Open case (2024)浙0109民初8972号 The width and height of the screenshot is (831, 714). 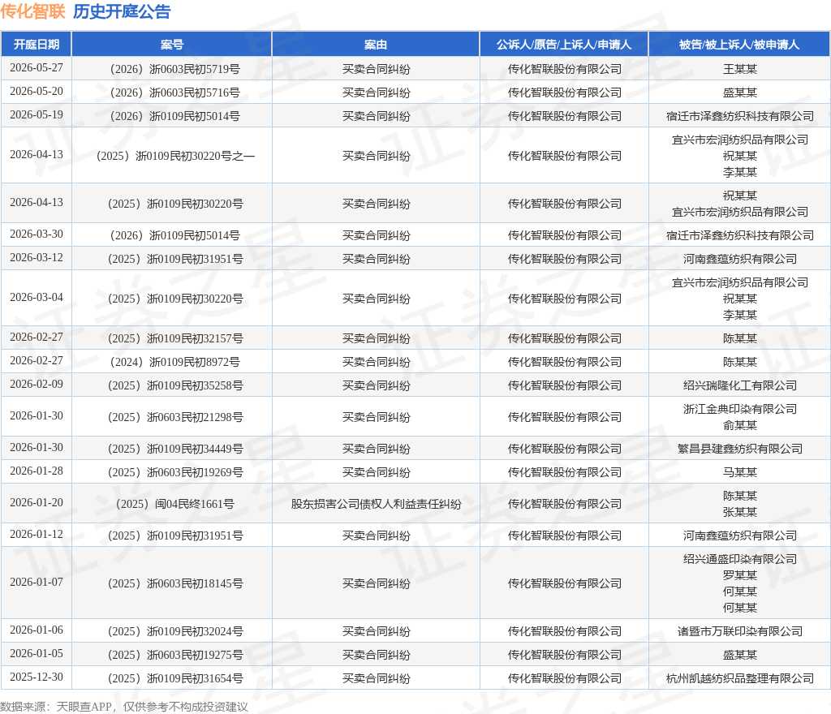point(175,362)
